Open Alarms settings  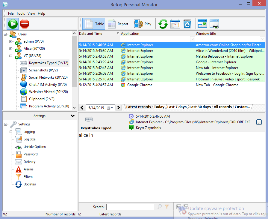click(x=28, y=169)
